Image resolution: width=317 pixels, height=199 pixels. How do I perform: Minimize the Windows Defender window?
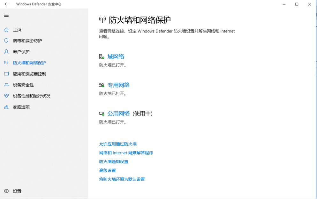[284, 4]
